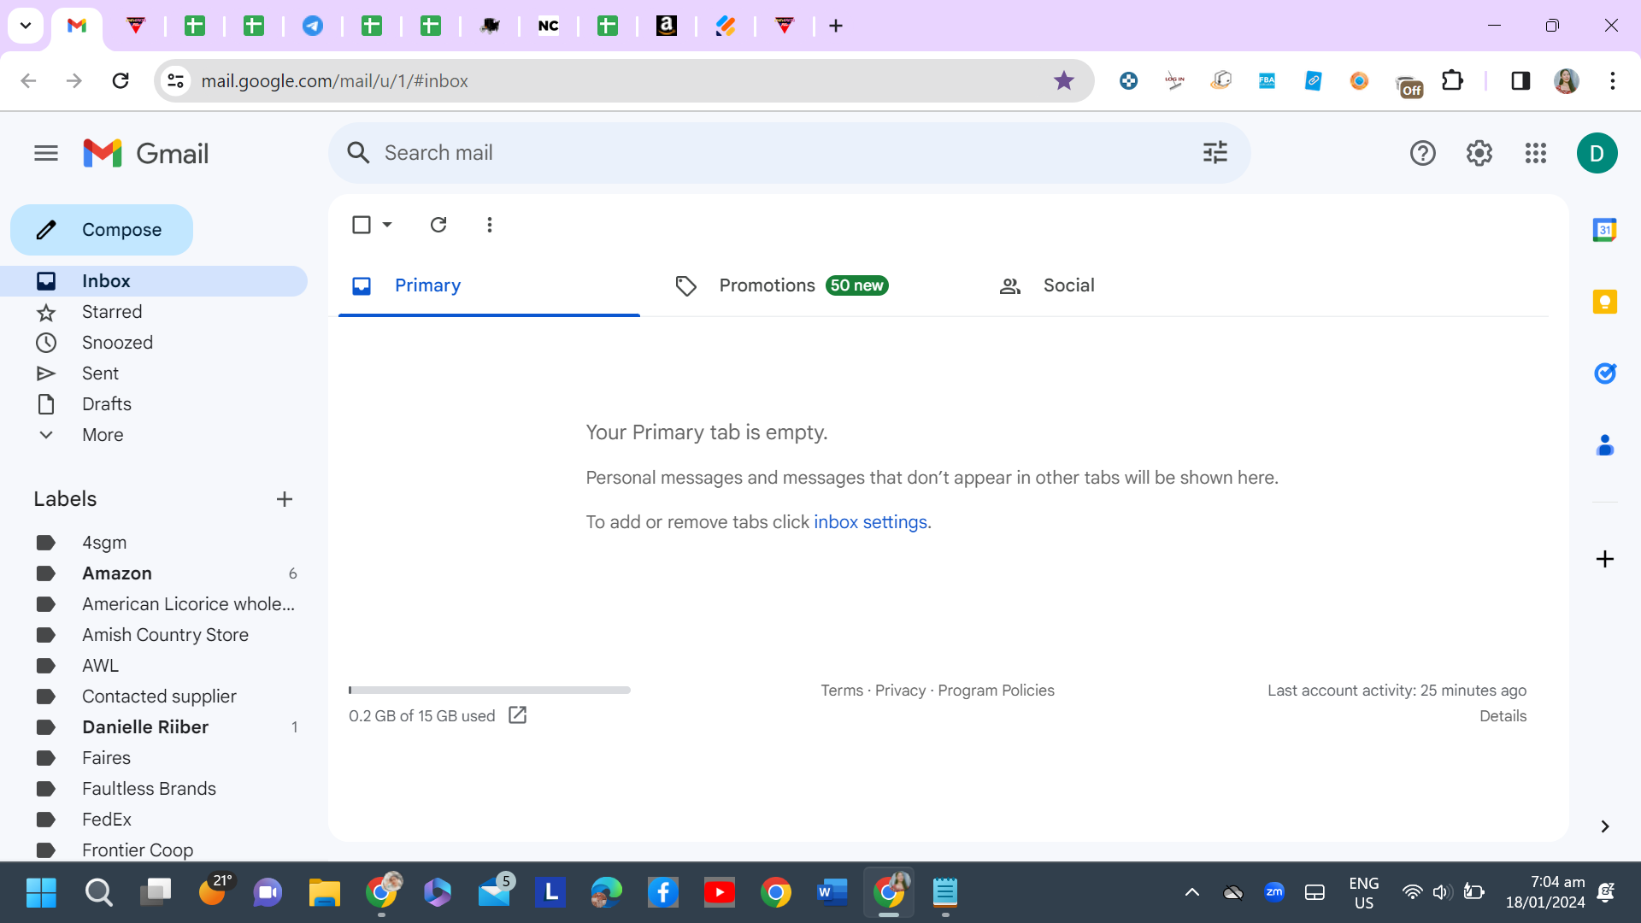Reload the page with browser reload button

pos(121,81)
